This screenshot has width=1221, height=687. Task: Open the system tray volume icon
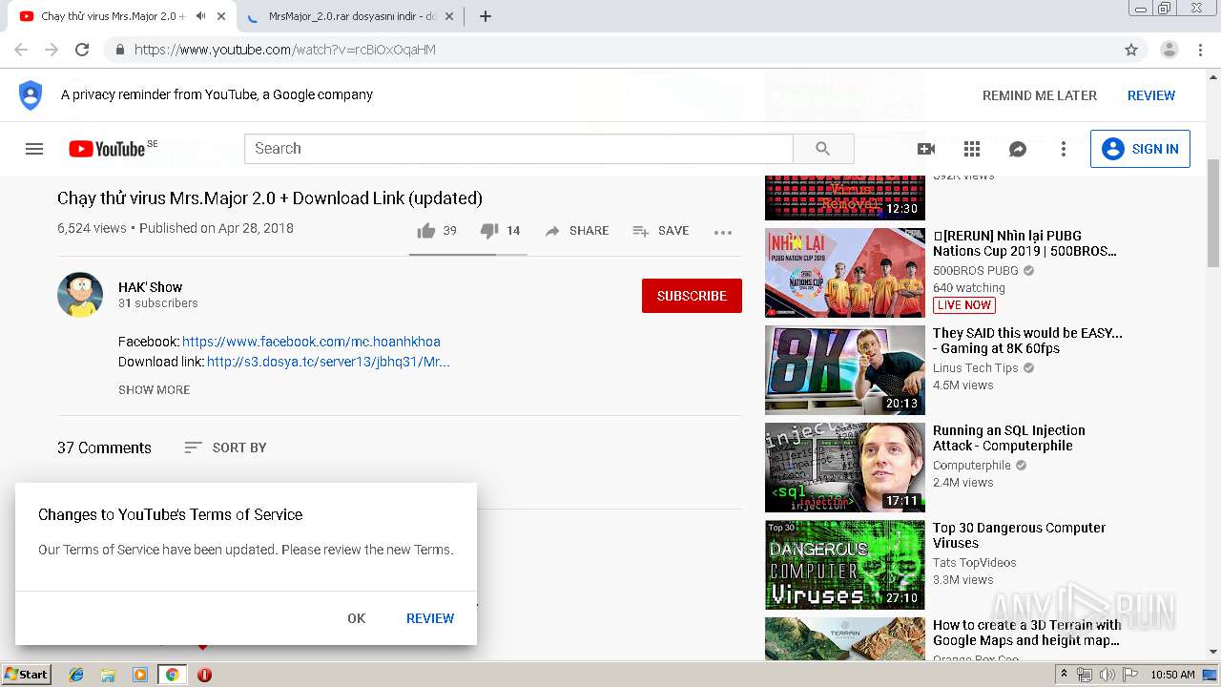click(x=1107, y=675)
